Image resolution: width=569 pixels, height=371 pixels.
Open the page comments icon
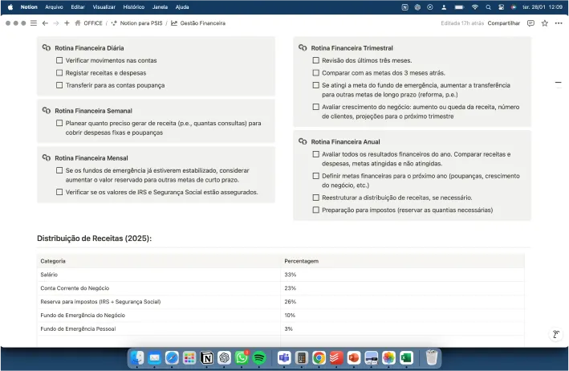click(x=530, y=23)
